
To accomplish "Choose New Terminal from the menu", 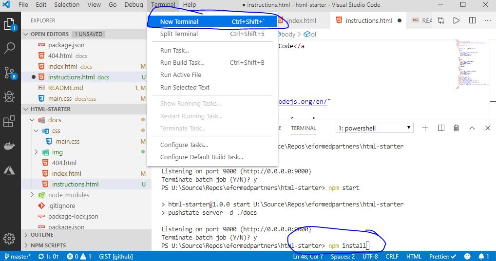I will point(179,21).
